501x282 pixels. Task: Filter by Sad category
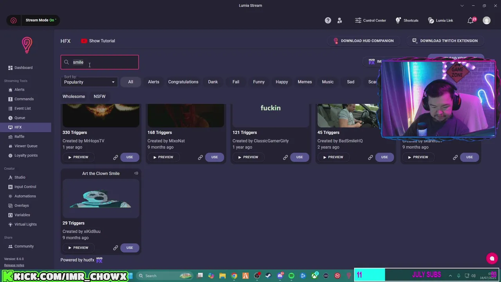[351, 82]
